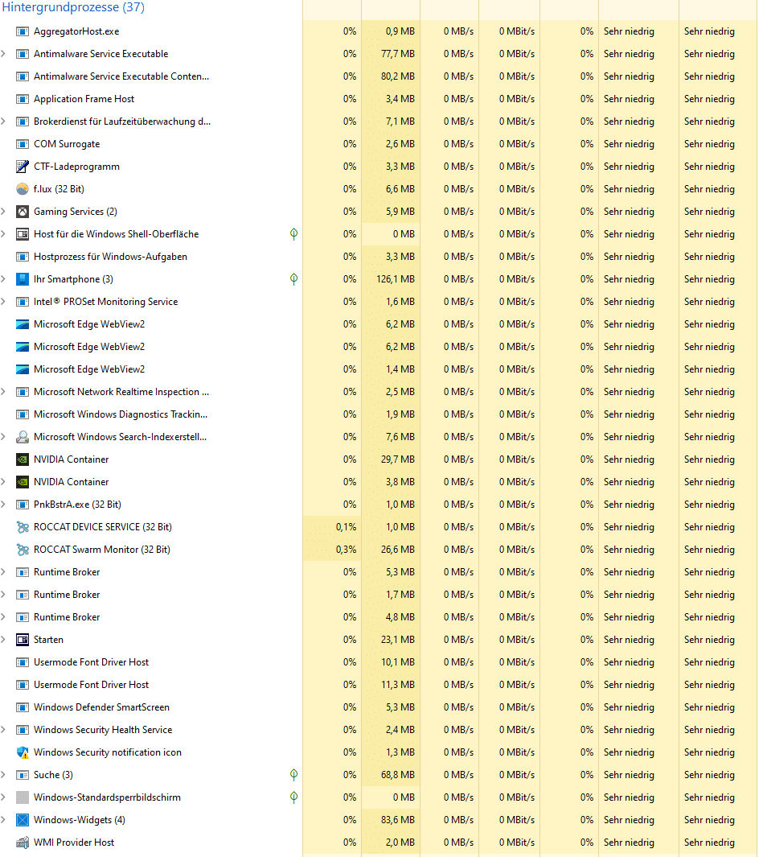This screenshot has height=857, width=763.
Task: Expand Intel PROSet Monitoring Service
Action: pyautogui.click(x=3, y=303)
